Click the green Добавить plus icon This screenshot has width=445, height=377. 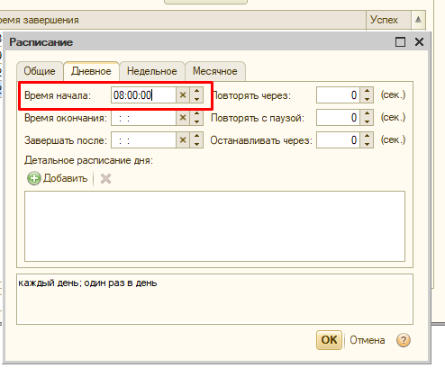click(x=34, y=178)
